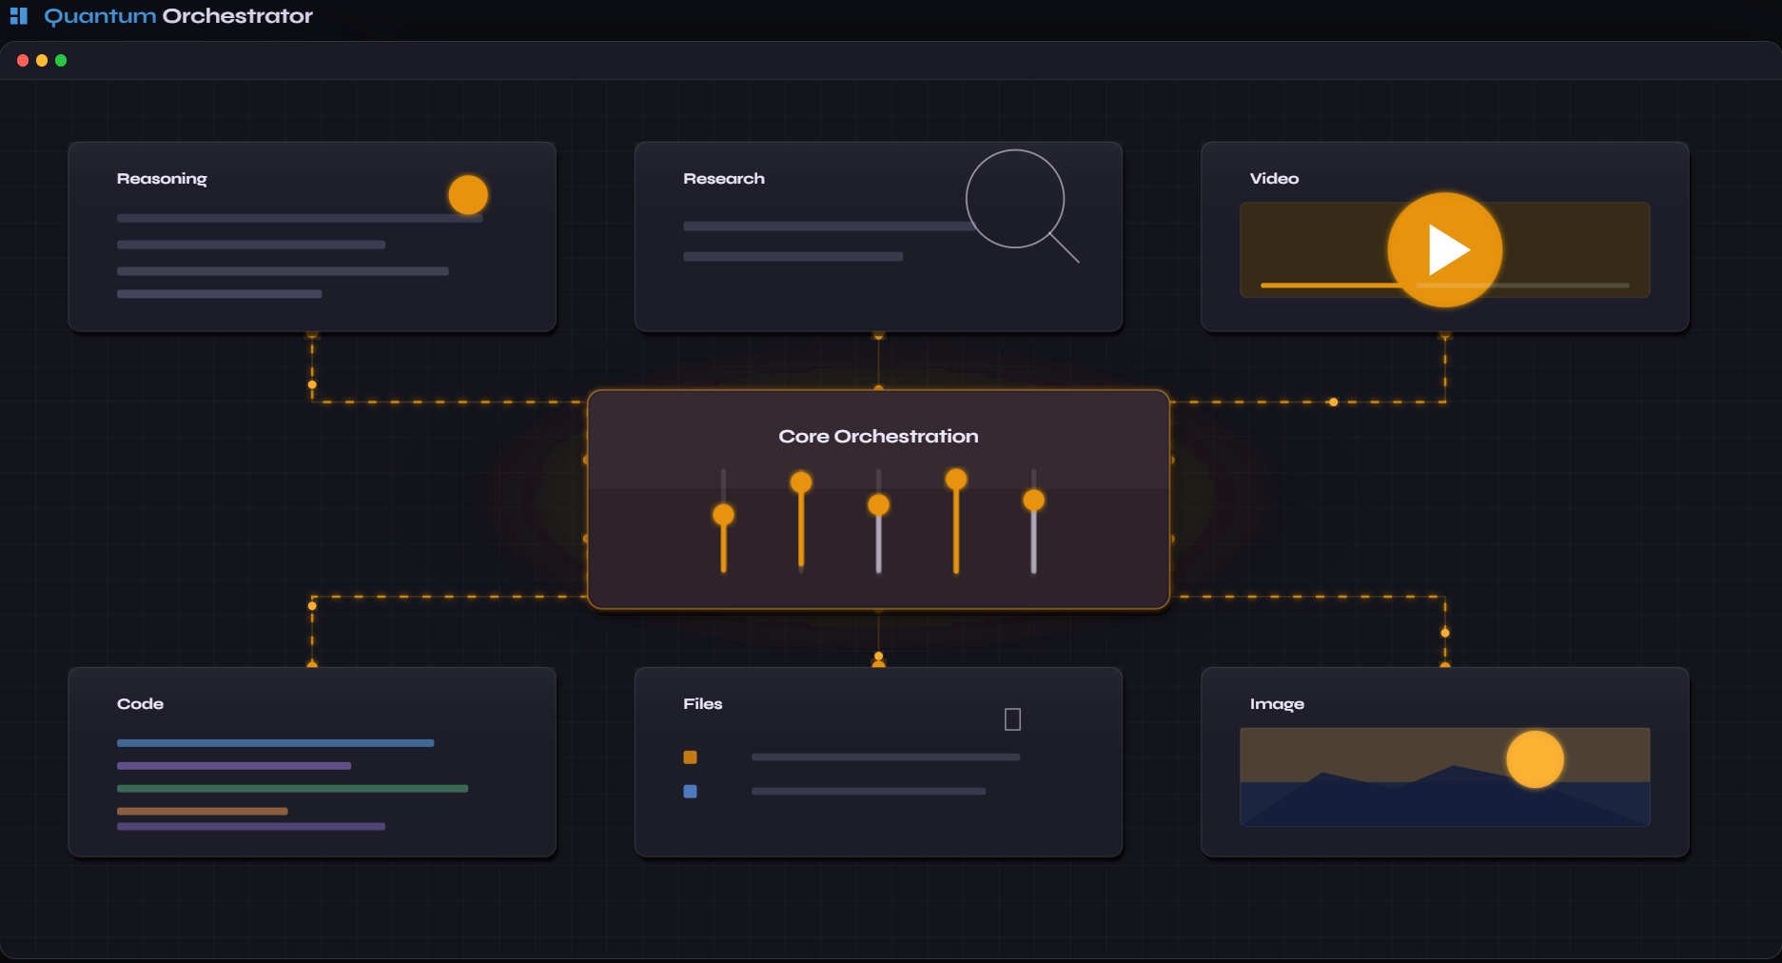Click the Quantum Orchestrator logo icon
This screenshot has width=1782, height=963.
[x=19, y=15]
